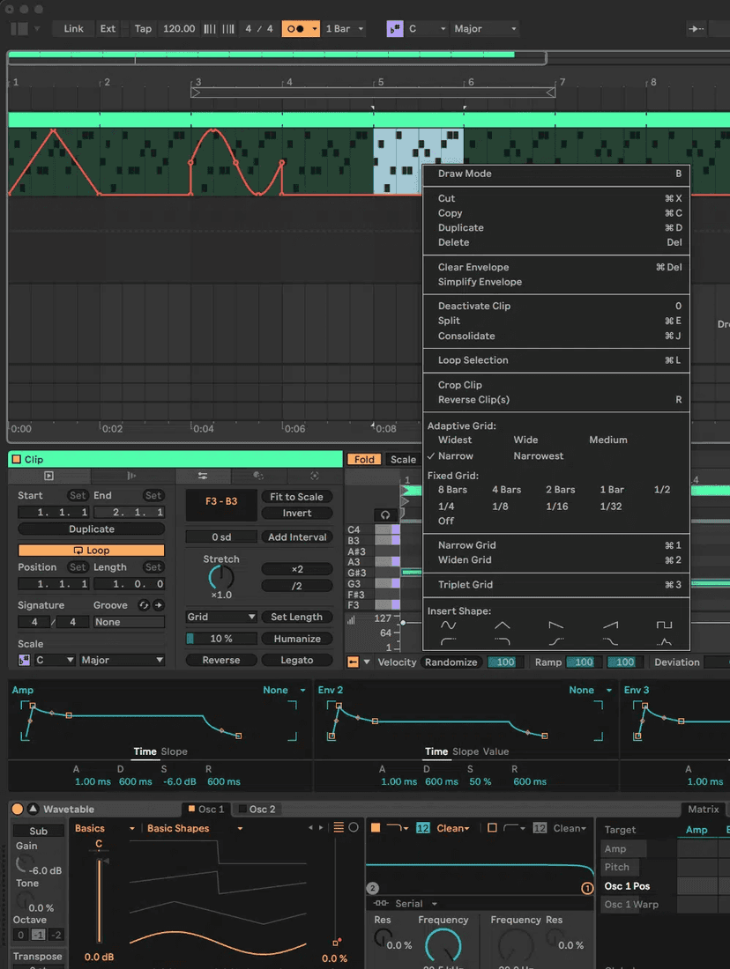Toggle Fold in the note editor

364,459
